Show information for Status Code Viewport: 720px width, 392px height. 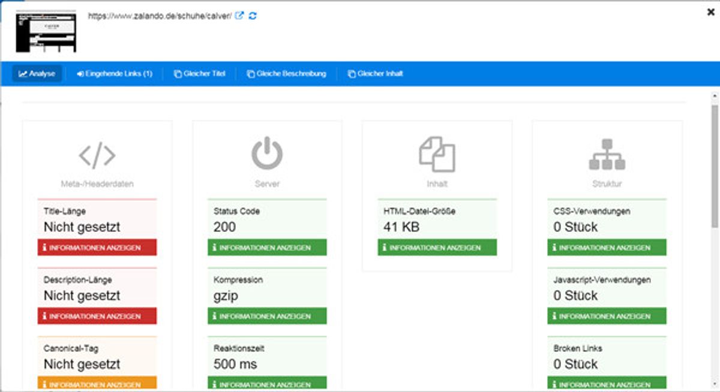(267, 248)
